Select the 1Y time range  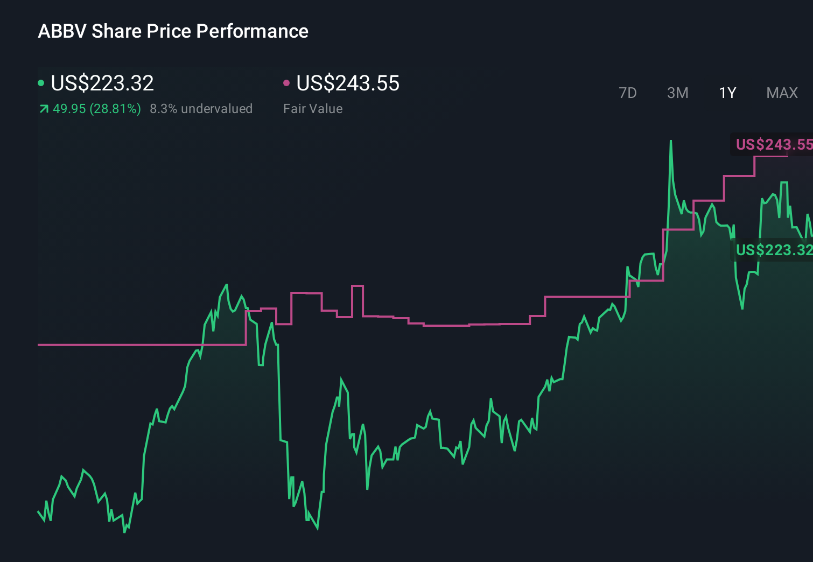click(x=727, y=93)
